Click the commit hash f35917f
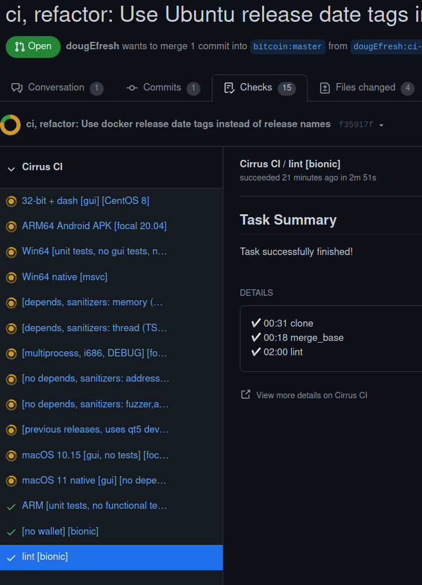Viewport: 422px width, 585px height. tap(356, 124)
